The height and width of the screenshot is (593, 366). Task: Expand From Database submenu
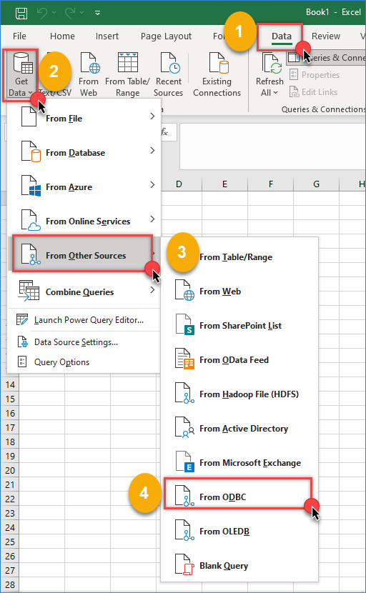click(84, 153)
